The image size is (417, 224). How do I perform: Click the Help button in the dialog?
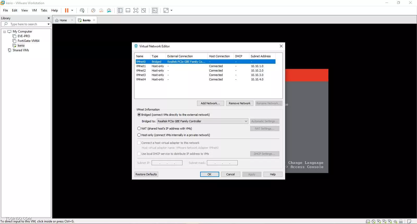(273, 174)
